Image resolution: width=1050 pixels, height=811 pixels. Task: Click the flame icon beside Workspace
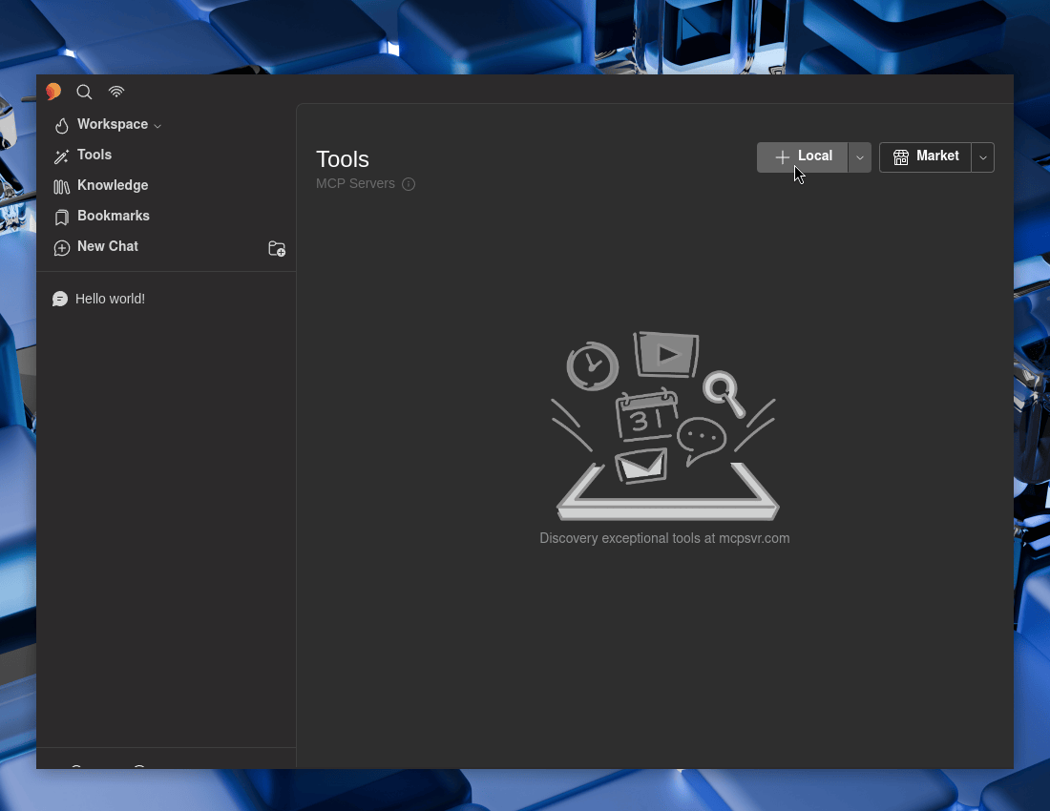pos(61,125)
